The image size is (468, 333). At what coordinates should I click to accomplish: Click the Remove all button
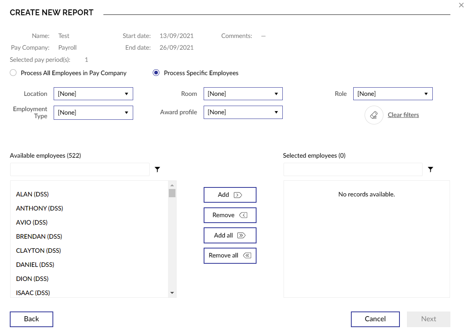(x=230, y=256)
